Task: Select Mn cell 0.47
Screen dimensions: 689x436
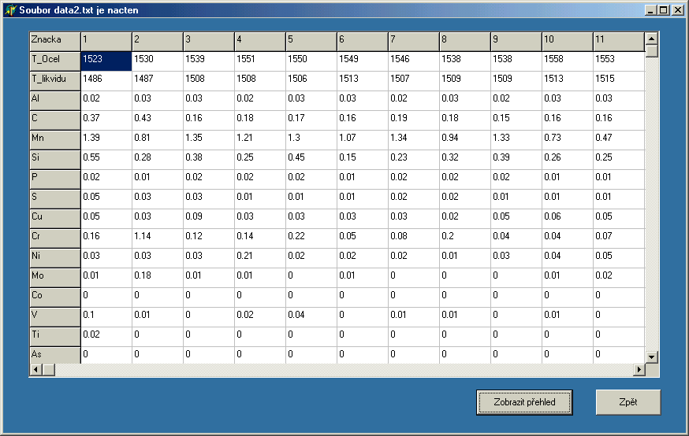Action: [619, 140]
